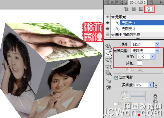Toggle visibility of 无限光 group

coord(108,17)
